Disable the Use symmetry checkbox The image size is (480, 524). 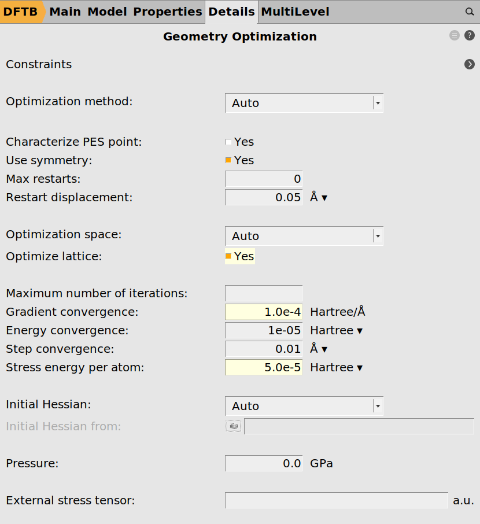click(x=228, y=160)
